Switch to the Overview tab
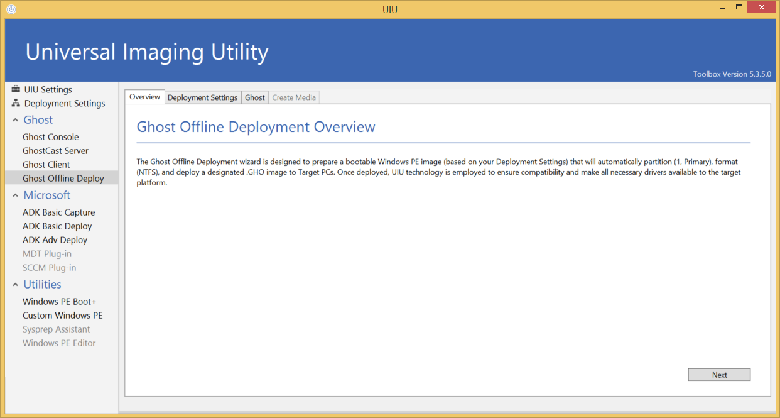 click(145, 97)
